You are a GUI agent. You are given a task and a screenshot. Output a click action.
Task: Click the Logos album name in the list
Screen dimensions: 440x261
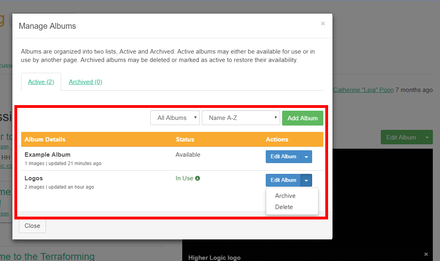(34, 178)
